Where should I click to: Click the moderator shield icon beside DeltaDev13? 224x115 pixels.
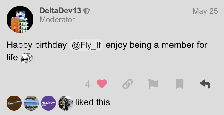click(86, 11)
